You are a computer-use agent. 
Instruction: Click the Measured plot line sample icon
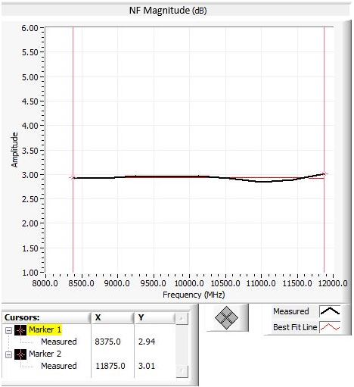pos(330,311)
